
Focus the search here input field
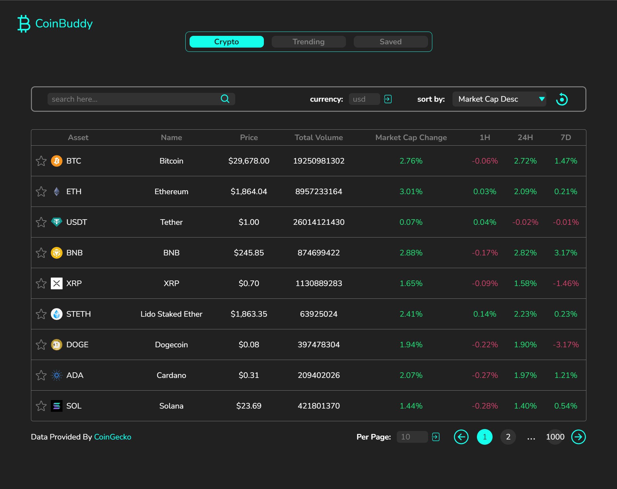click(x=141, y=99)
